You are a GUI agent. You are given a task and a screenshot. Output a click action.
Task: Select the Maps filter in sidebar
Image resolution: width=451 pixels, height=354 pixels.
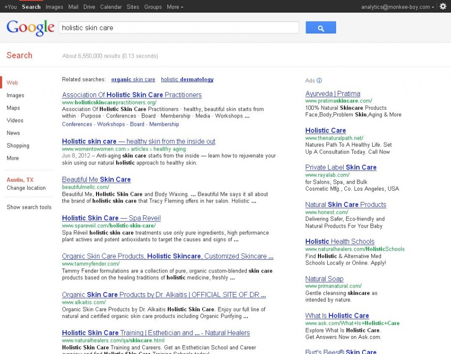(x=13, y=108)
